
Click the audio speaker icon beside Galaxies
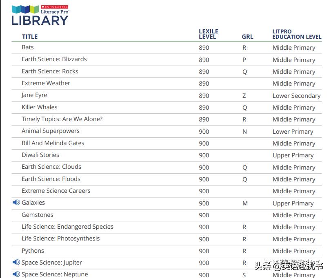[16, 203]
